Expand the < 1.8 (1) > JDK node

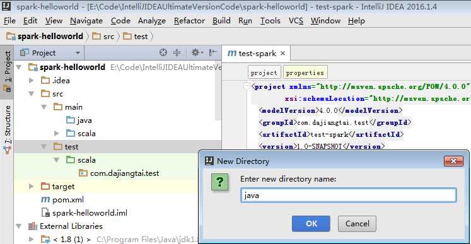tap(32, 239)
